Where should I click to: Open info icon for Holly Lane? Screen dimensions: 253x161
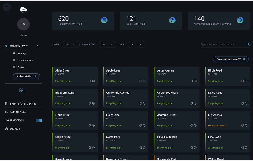[x=144, y=125]
